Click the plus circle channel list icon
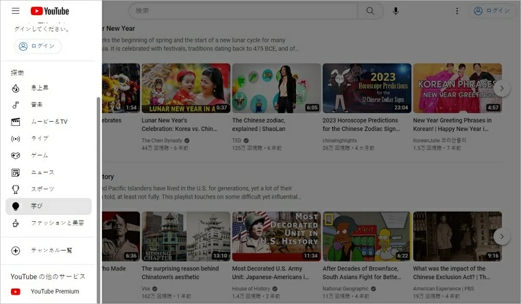 point(16,251)
